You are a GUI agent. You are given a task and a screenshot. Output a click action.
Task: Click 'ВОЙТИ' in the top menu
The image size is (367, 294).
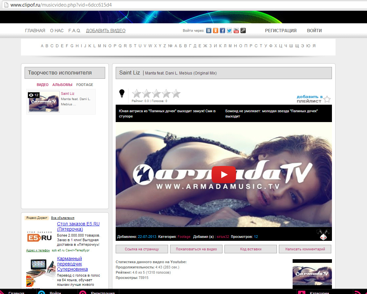[x=314, y=31]
